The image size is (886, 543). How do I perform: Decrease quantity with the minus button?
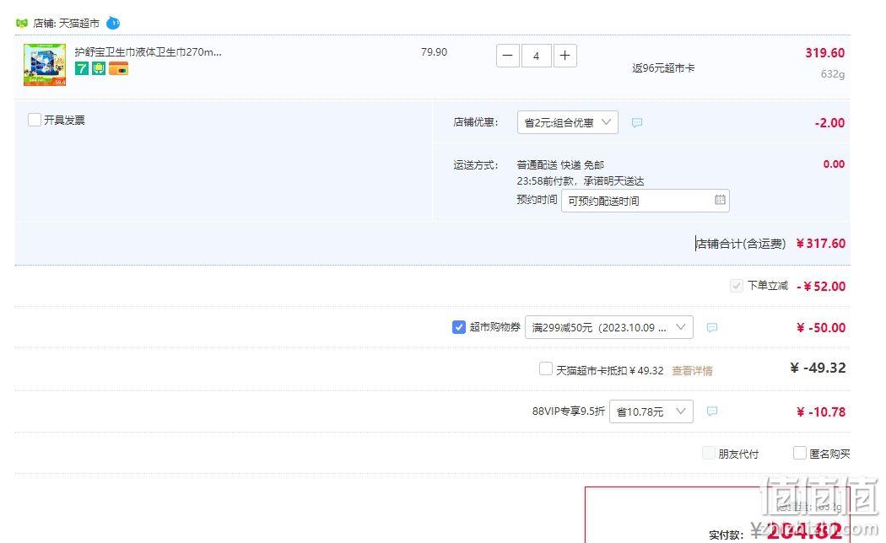pos(507,56)
